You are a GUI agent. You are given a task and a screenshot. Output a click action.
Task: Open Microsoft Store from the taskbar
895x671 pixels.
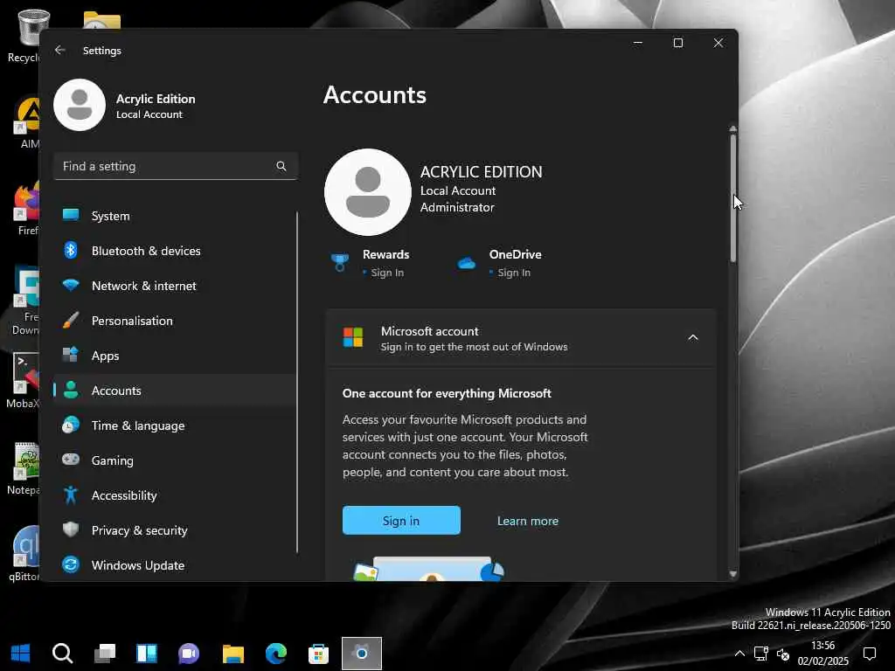[318, 653]
